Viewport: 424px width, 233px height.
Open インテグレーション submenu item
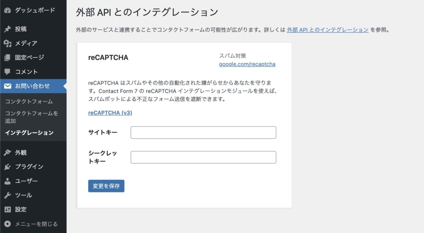(x=29, y=133)
